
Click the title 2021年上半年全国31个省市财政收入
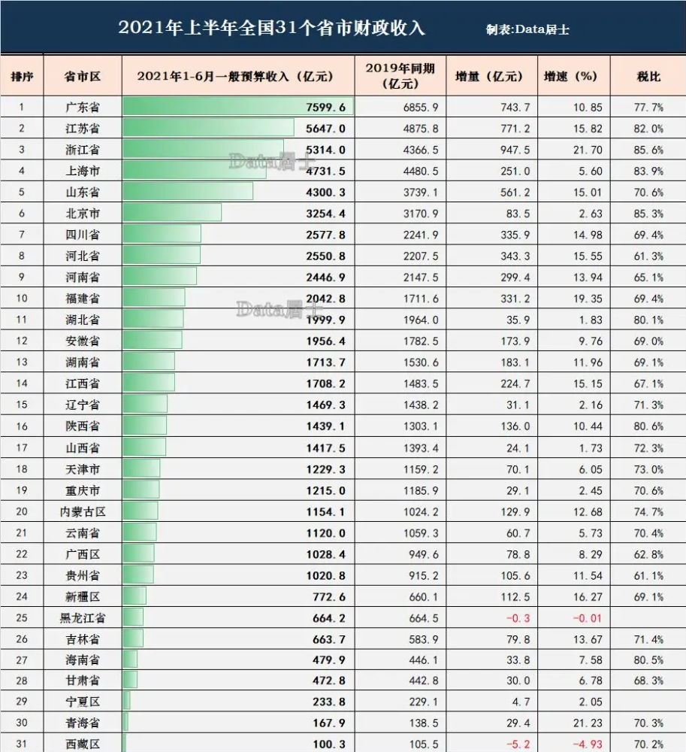tap(271, 28)
